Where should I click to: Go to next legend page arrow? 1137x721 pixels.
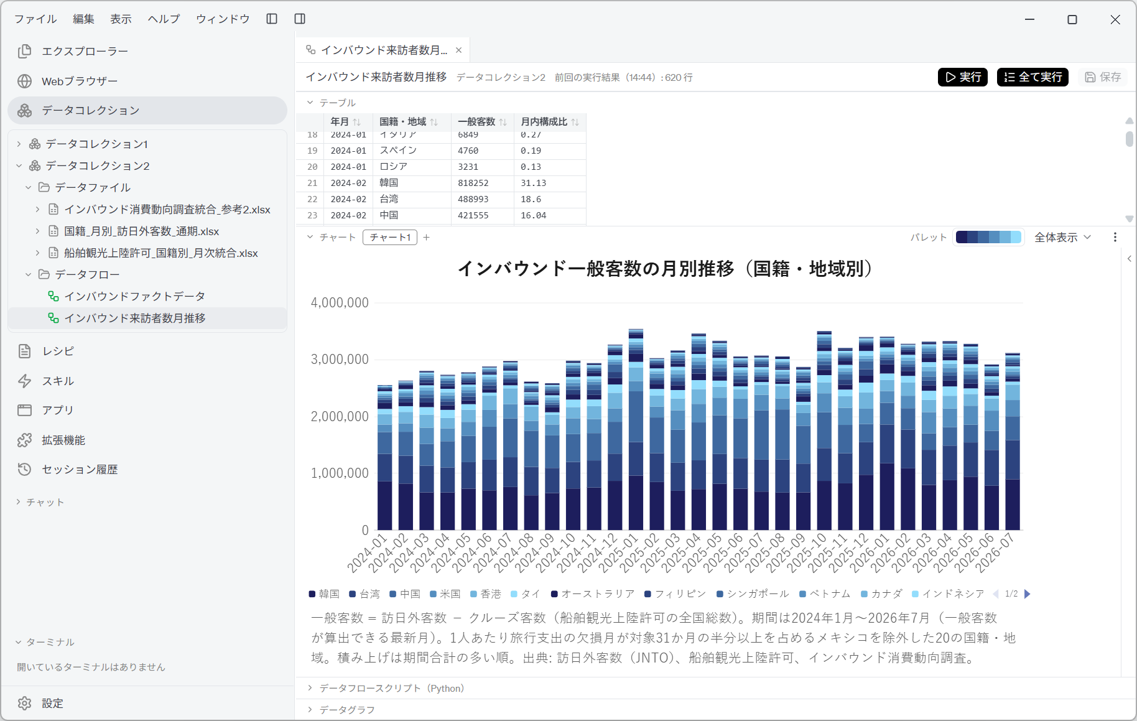click(1028, 593)
